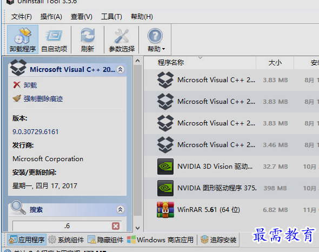Screen dimensions: 319x252
Task: Select the NVIDIA 3D Vision 驱动 icon
Action: (x=165, y=167)
